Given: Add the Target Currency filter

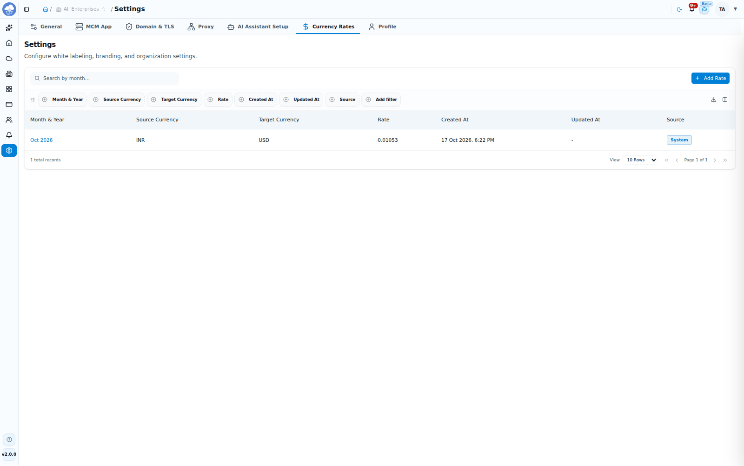Looking at the screenshot, I should (x=174, y=100).
